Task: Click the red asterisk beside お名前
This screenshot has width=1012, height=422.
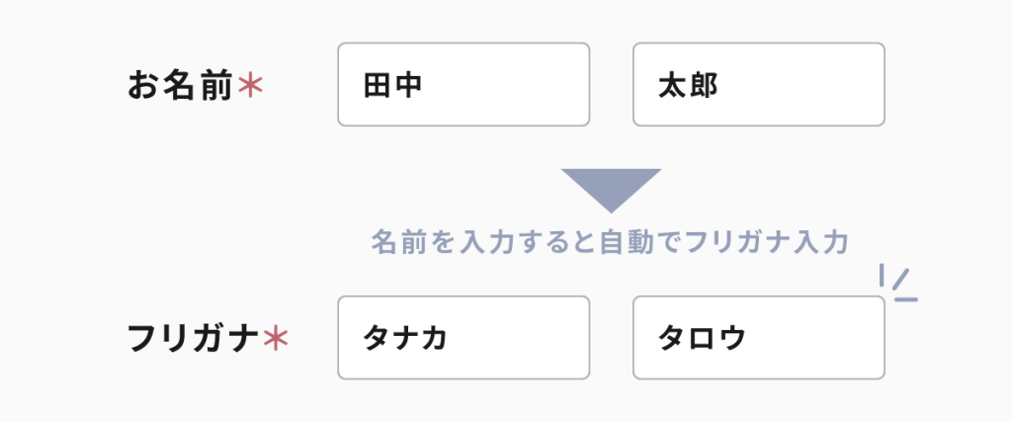Action: click(x=251, y=86)
